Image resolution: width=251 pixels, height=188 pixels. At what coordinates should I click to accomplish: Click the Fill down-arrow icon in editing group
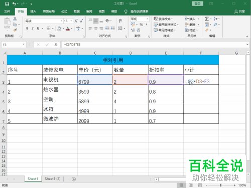(207, 25)
